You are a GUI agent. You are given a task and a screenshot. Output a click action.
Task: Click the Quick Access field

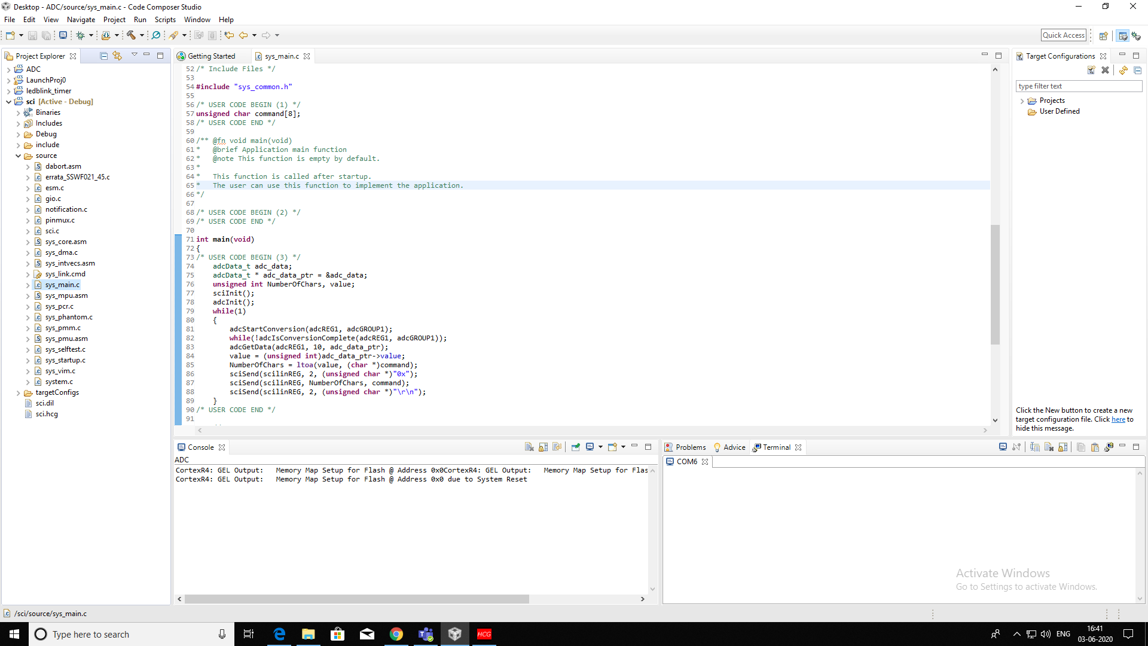point(1064,35)
